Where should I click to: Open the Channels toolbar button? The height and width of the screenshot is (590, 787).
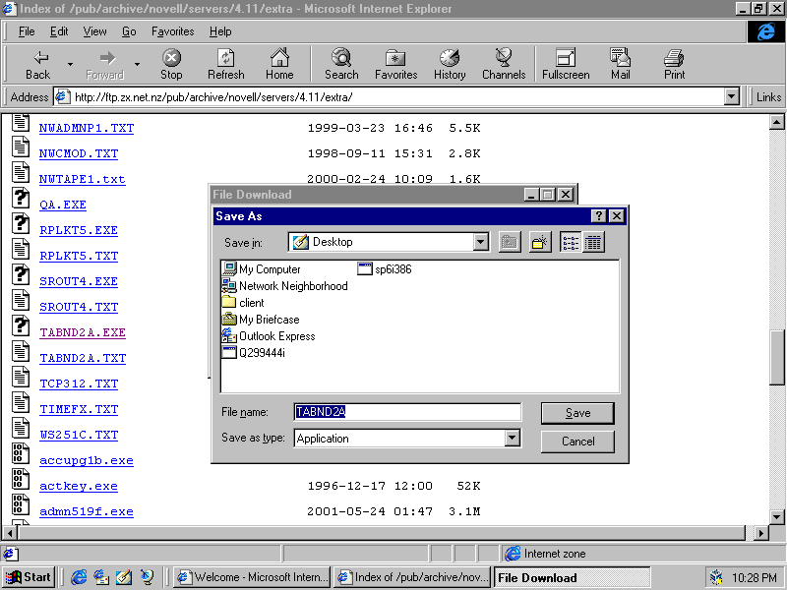[504, 64]
